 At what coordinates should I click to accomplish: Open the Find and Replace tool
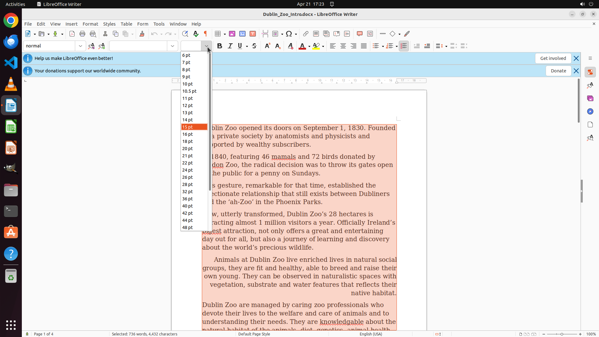tap(185, 34)
